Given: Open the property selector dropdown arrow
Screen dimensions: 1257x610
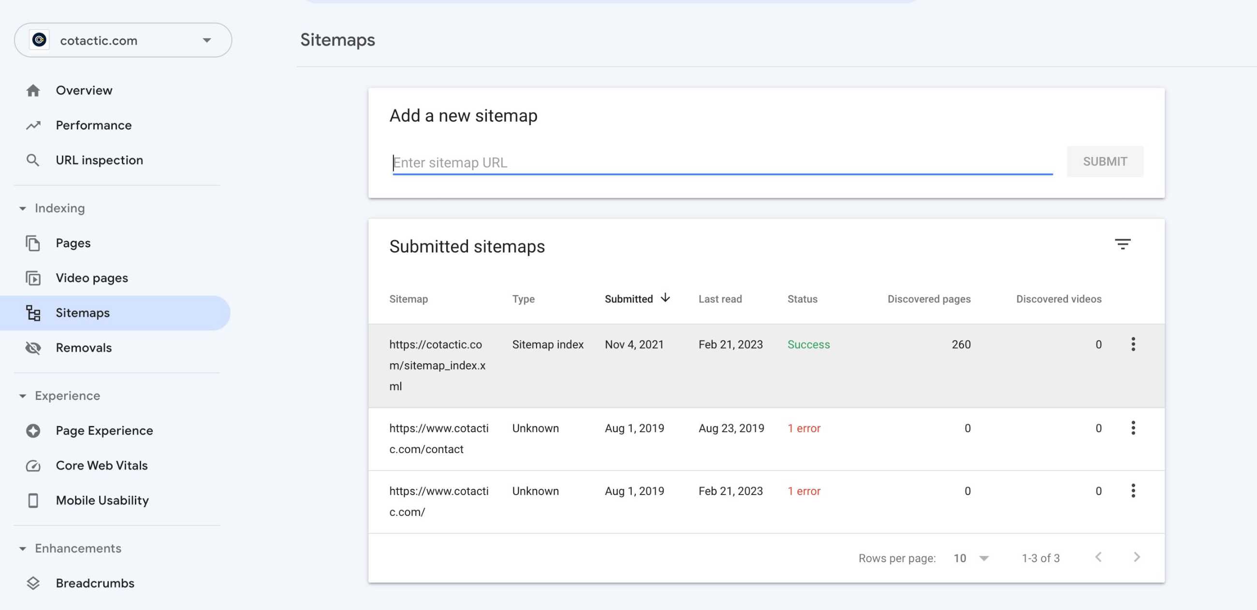Looking at the screenshot, I should [207, 40].
